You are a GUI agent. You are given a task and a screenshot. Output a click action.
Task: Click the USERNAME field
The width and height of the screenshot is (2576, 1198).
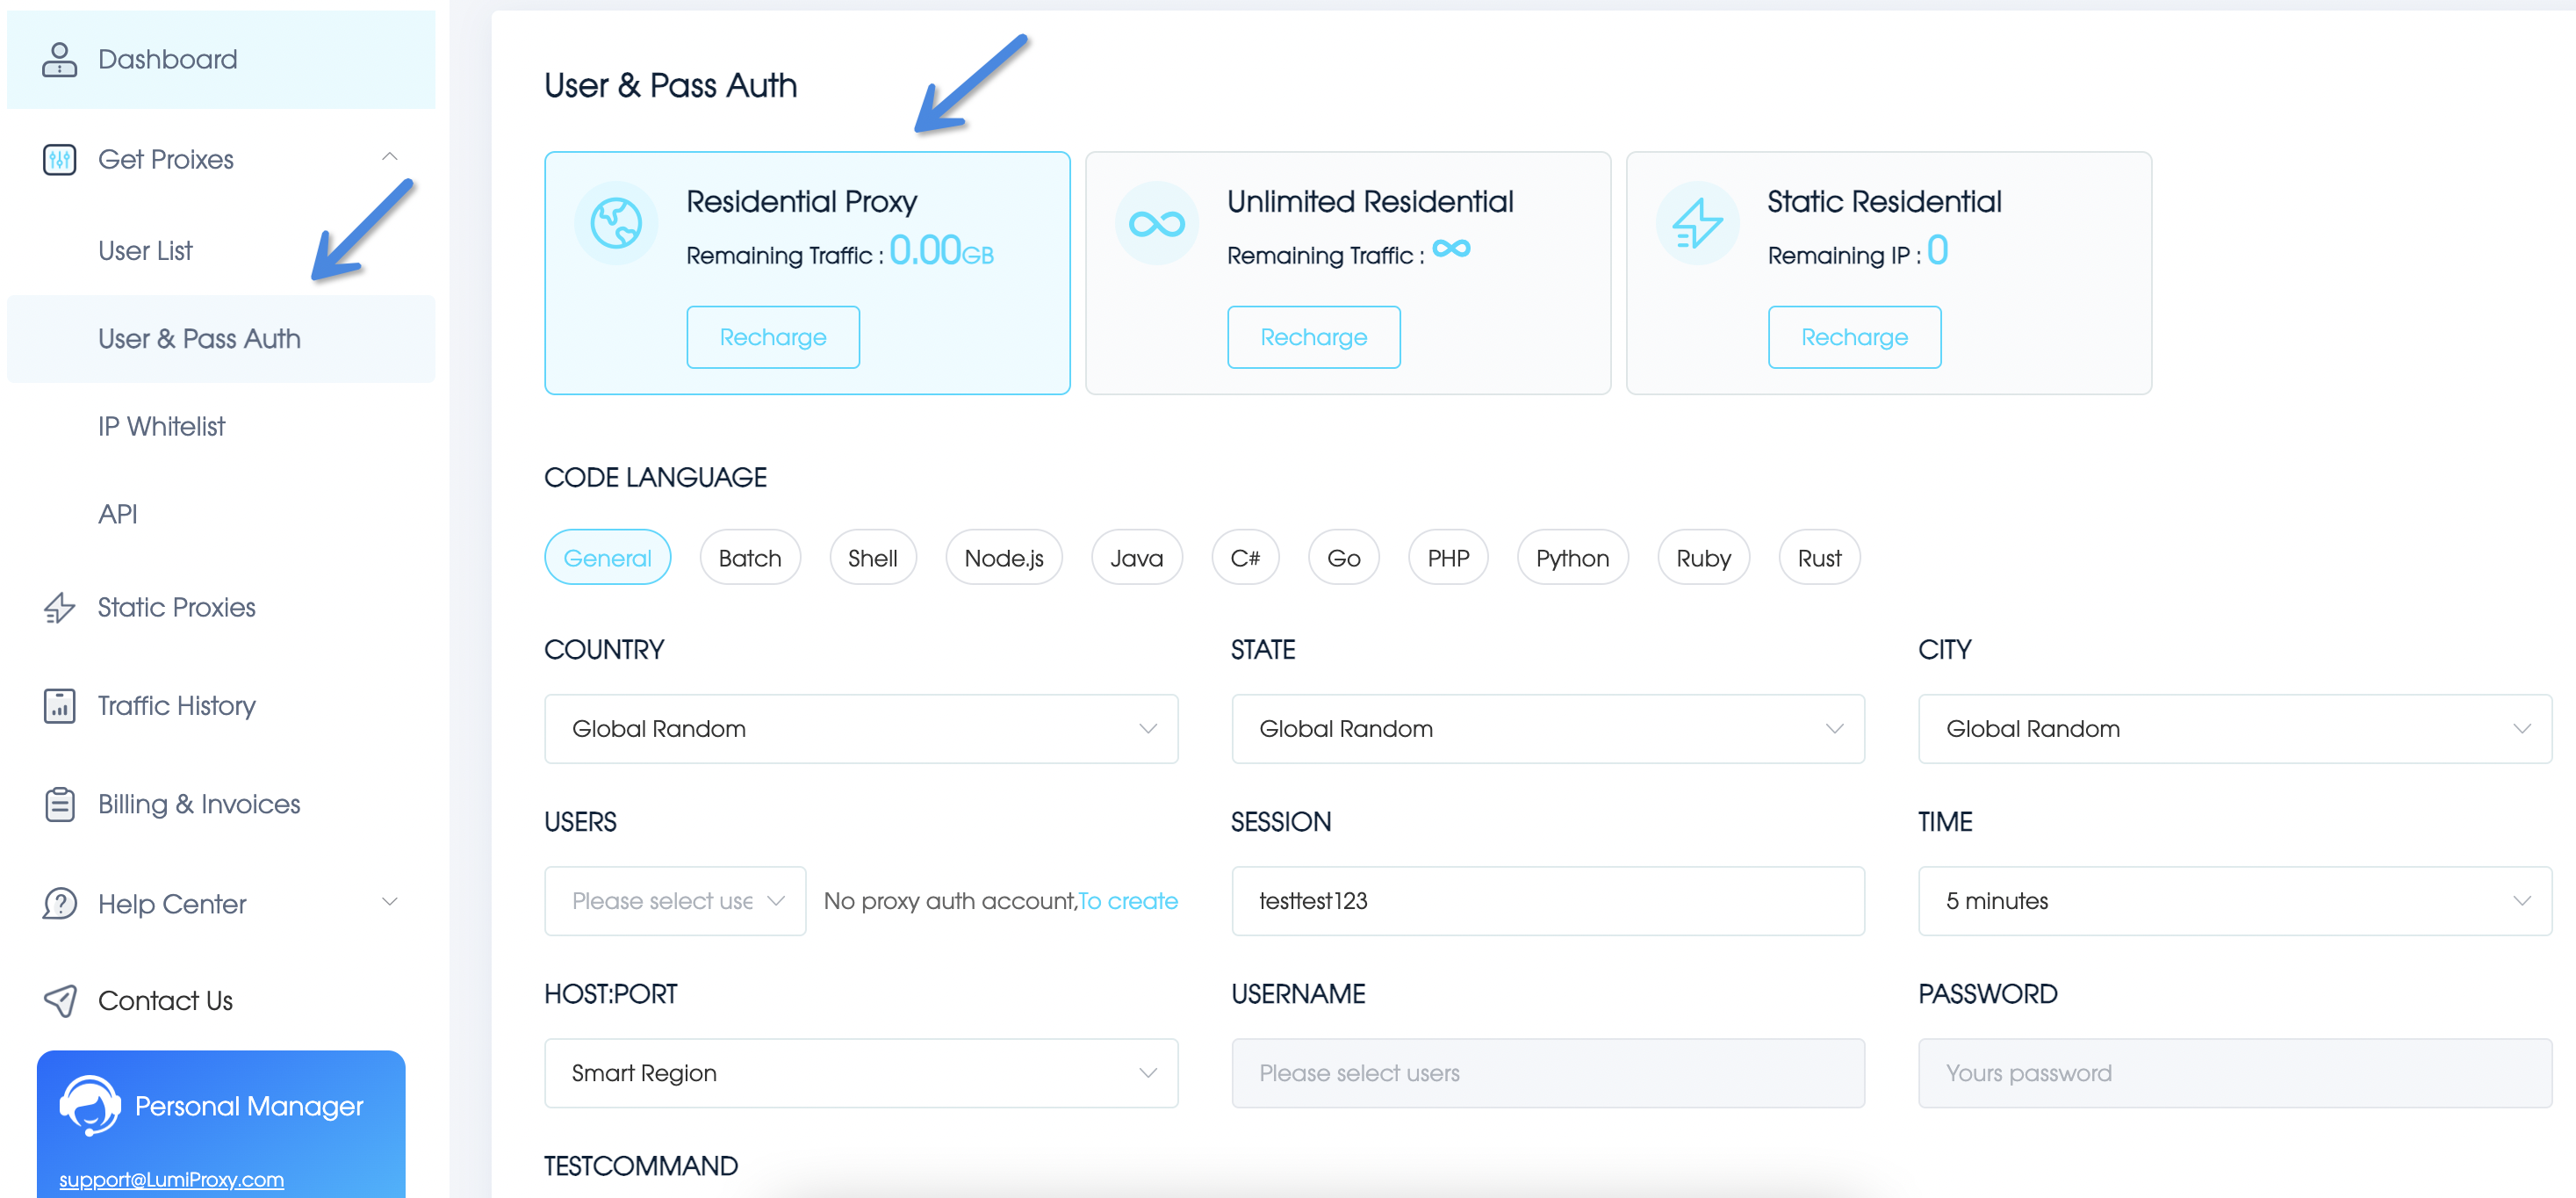(1547, 1072)
